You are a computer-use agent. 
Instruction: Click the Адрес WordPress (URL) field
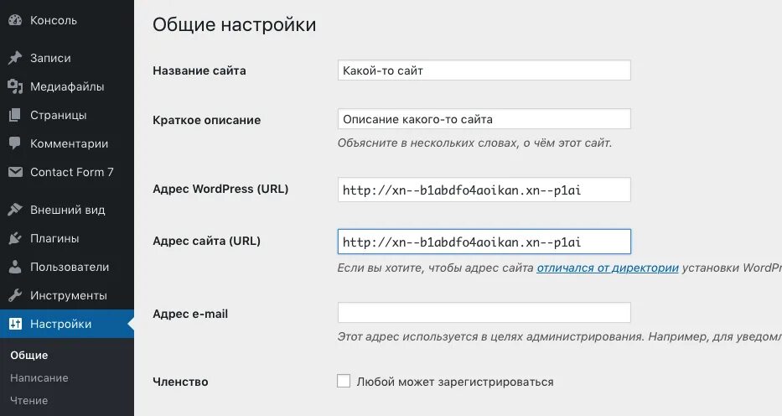[x=484, y=190]
